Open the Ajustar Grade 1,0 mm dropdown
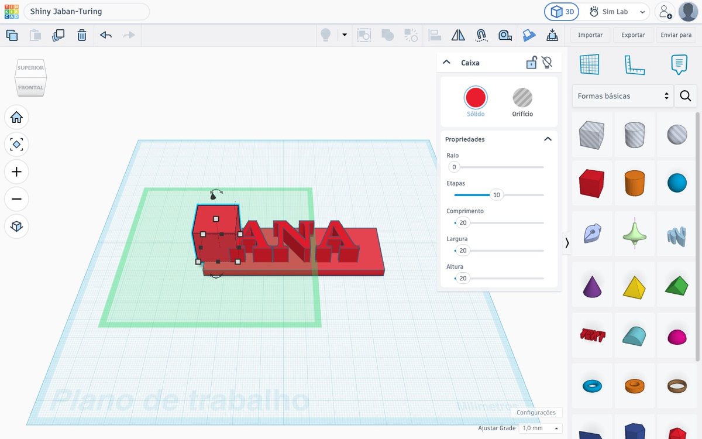702x439 pixels. (x=541, y=428)
